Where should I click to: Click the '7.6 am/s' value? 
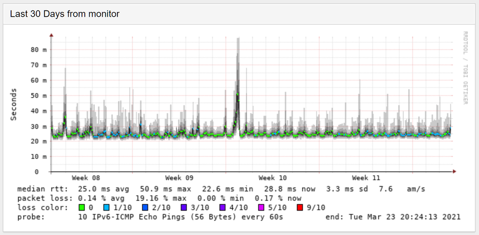[x=402, y=189]
